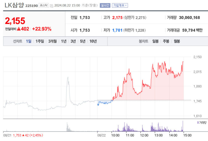This screenshot has height=141, width=208.
Task: Select the 1년 line chart tab
Action: tap(64, 41)
